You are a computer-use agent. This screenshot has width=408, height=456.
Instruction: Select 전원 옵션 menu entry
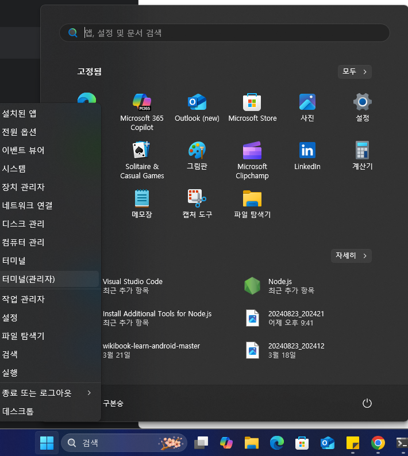pos(49,132)
